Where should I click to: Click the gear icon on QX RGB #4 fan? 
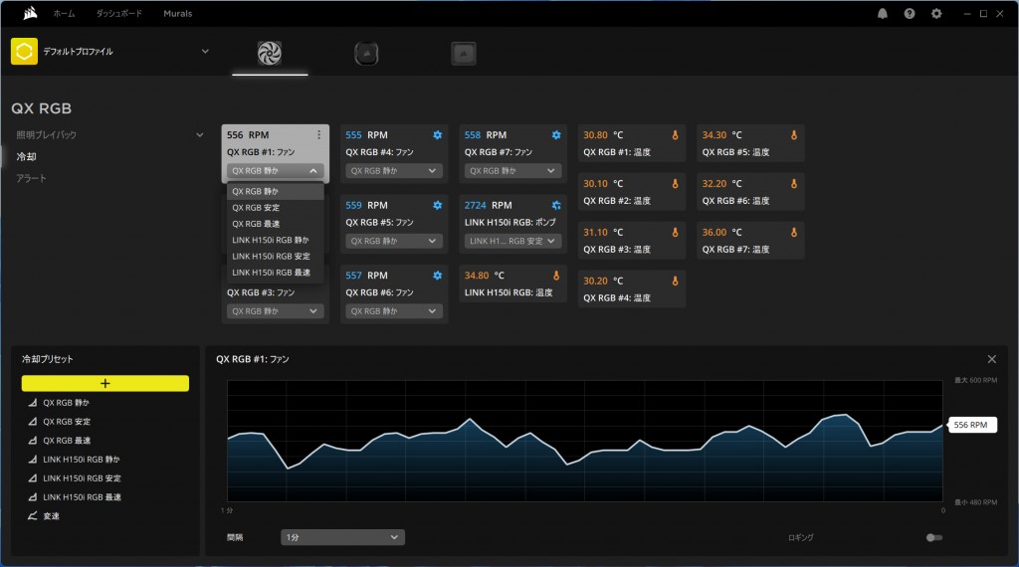click(x=437, y=135)
